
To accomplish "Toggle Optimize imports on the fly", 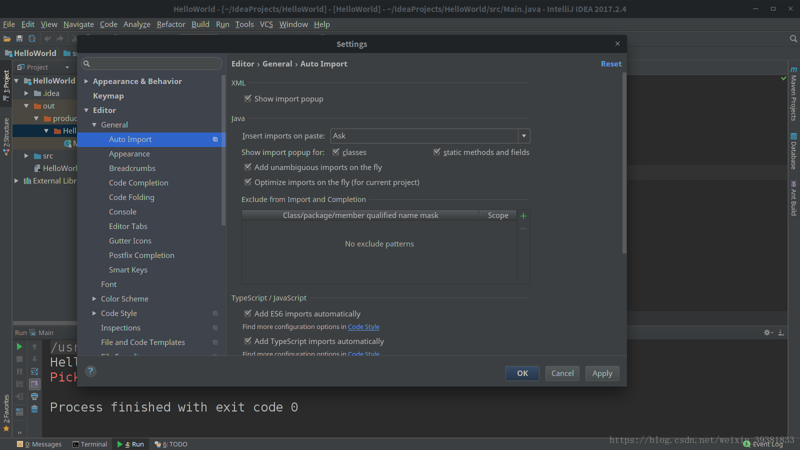I will click(x=248, y=182).
